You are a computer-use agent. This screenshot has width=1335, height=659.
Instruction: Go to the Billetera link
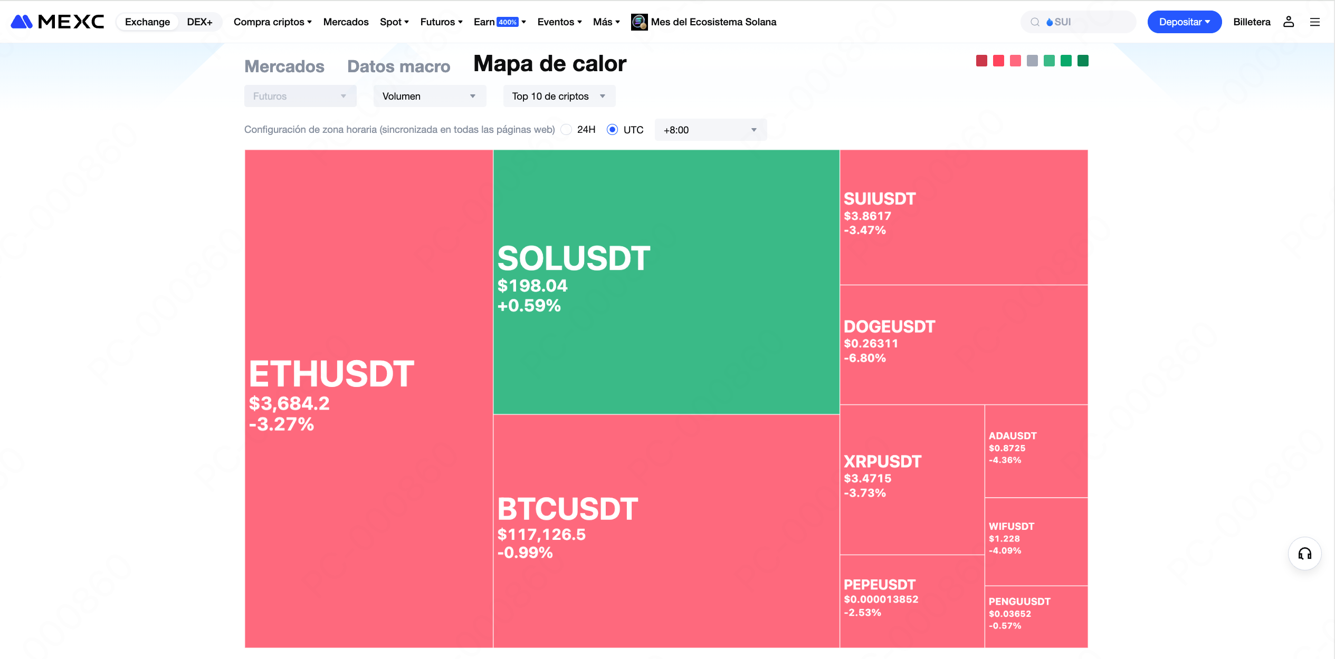click(1252, 22)
